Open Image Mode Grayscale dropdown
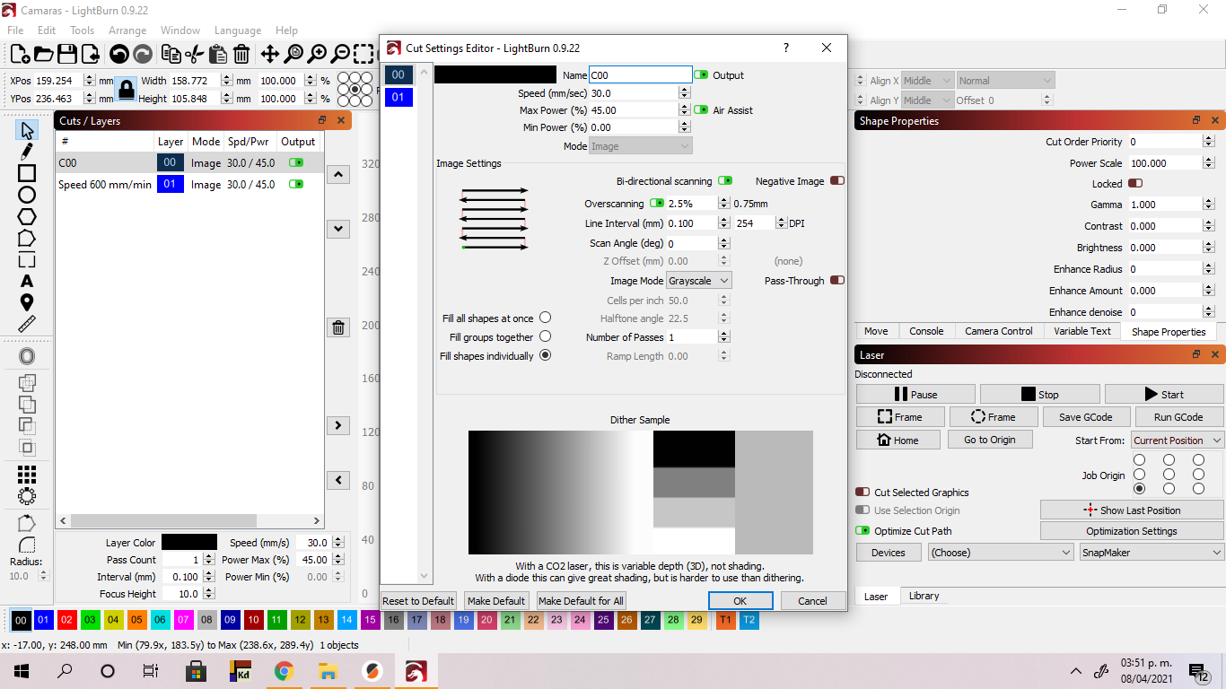The height and width of the screenshot is (689, 1226). (699, 281)
